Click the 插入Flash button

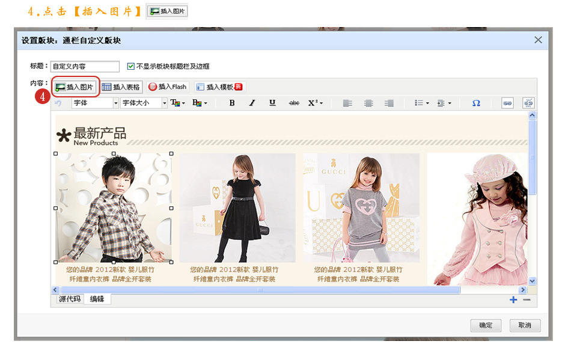[x=168, y=87]
